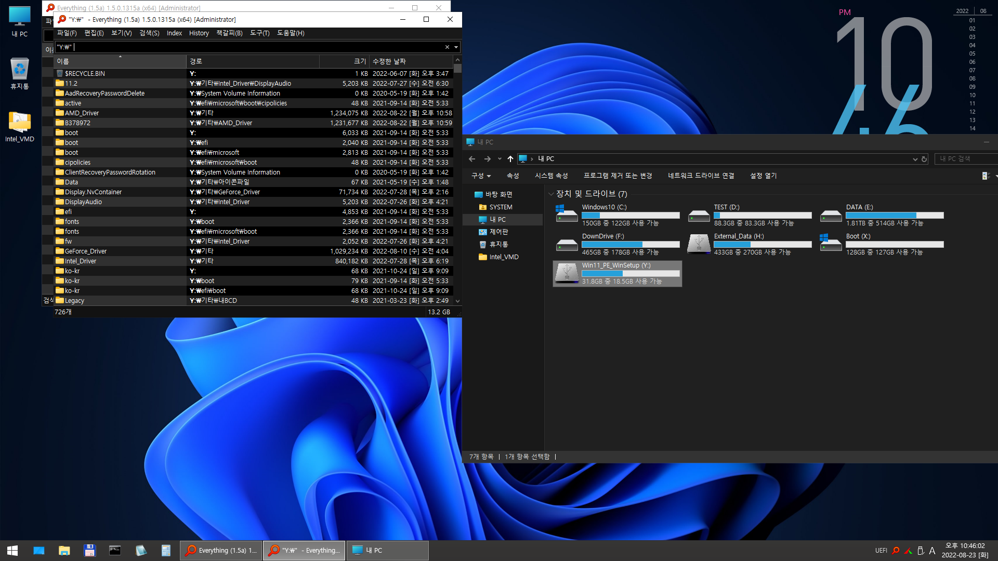998x561 pixels.
Task: Sort results by 경로 column header
Action: (x=253, y=61)
